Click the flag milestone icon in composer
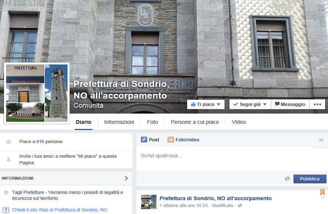Viewport: 328px width, 214px height. (321, 140)
